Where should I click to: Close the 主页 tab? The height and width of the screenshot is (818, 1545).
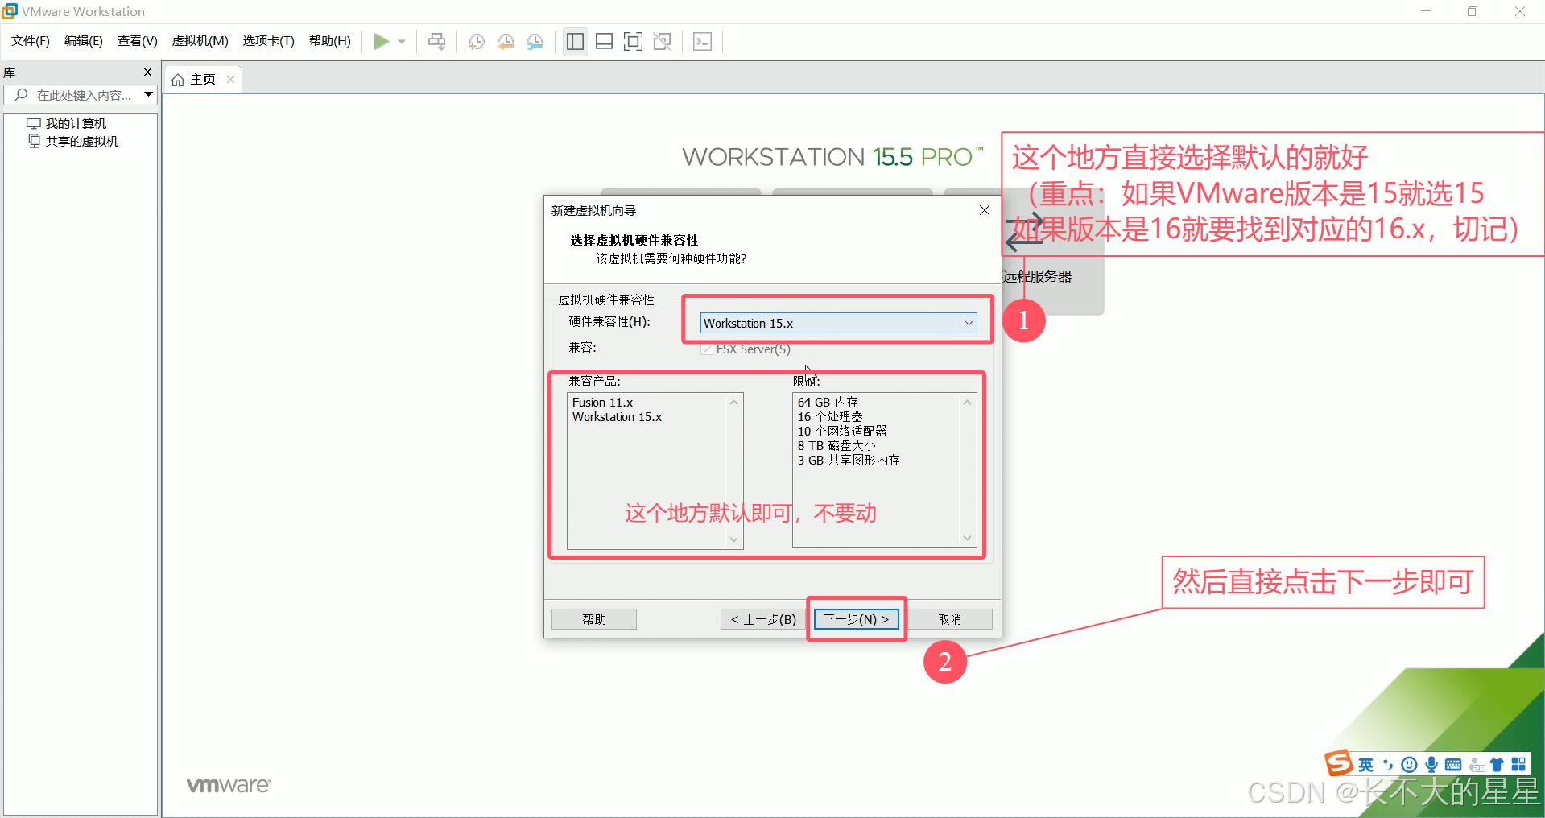pyautogui.click(x=230, y=80)
